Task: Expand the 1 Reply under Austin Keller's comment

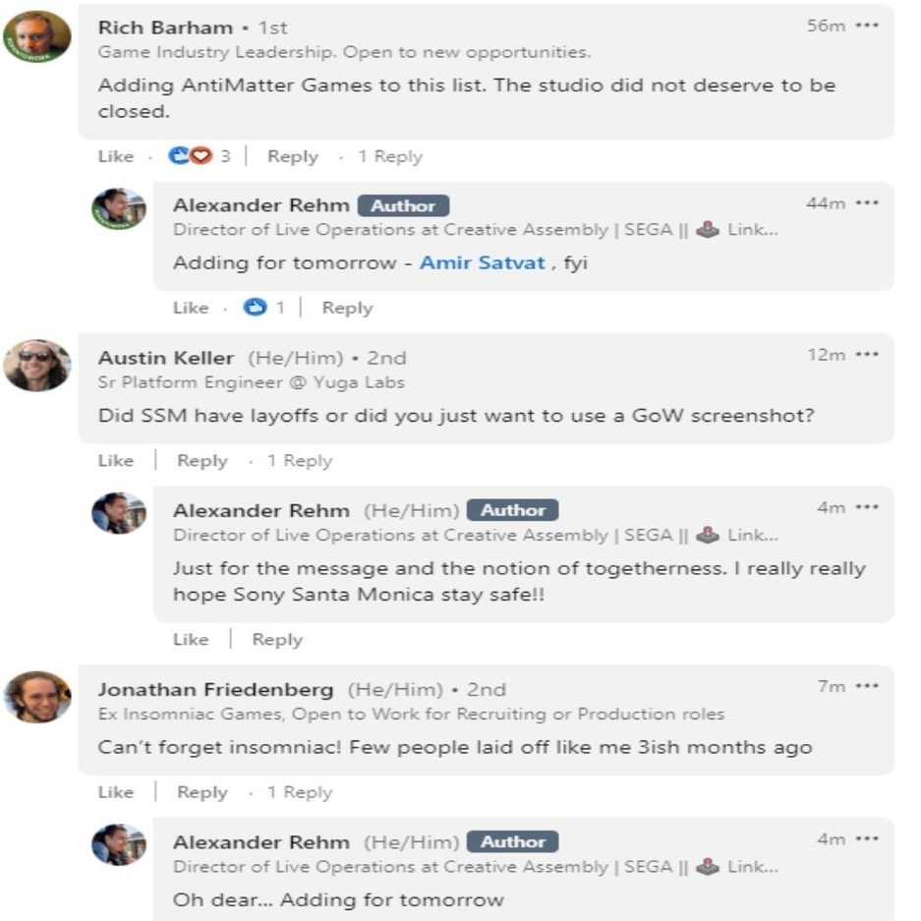Action: (x=300, y=460)
